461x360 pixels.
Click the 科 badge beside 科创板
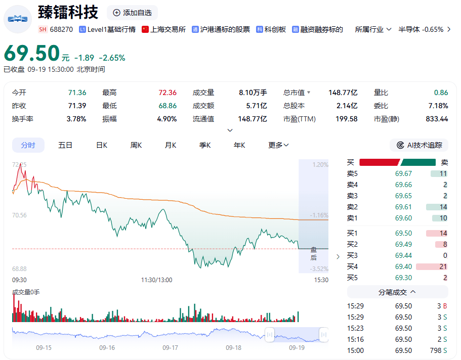tap(259, 29)
